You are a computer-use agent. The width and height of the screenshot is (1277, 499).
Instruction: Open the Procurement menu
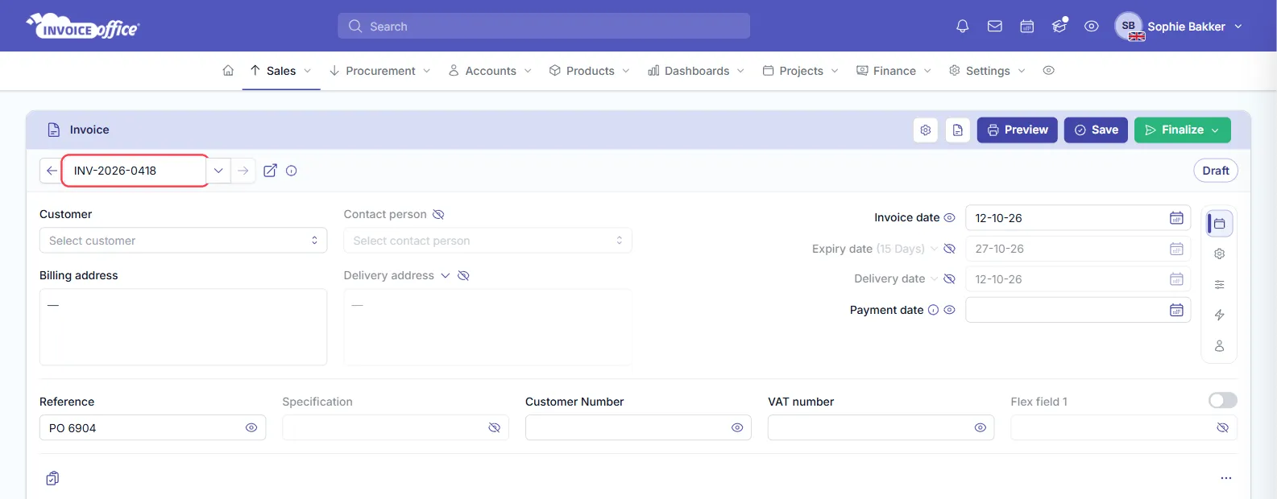[380, 71]
